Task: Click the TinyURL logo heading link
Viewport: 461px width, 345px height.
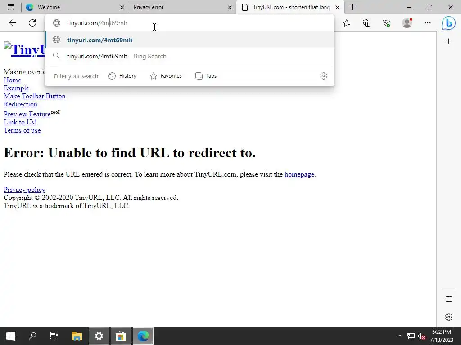Action: pos(25,49)
